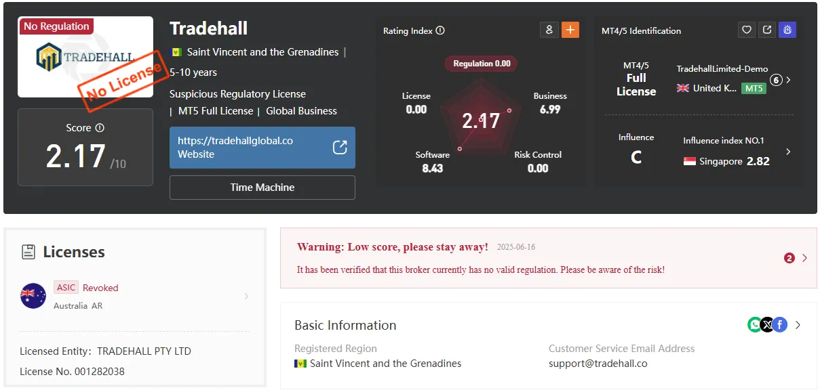Click the 'Registered Region' field label
Image resolution: width=820 pixels, height=392 pixels.
(336, 349)
